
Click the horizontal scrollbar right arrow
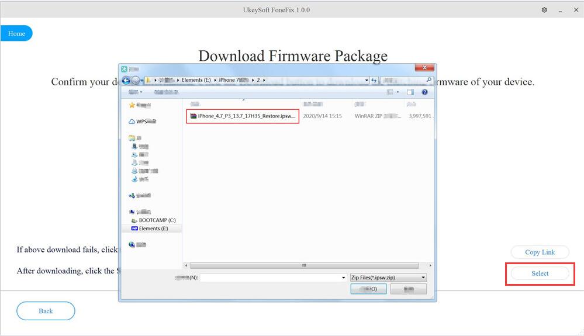pyautogui.click(x=430, y=265)
